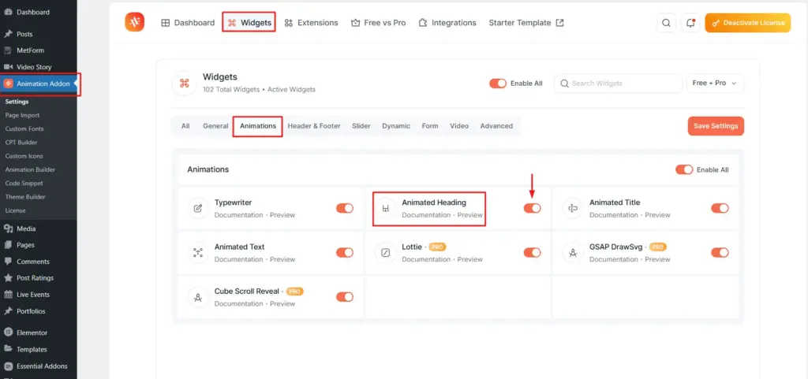The width and height of the screenshot is (808, 379).
Task: Toggle Enable All in Animations section
Action: tap(684, 169)
